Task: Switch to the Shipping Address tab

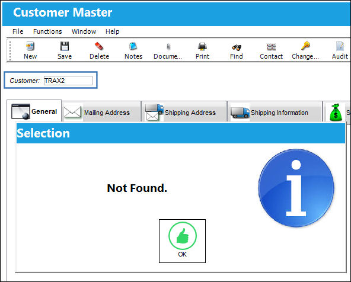Action: click(x=184, y=112)
